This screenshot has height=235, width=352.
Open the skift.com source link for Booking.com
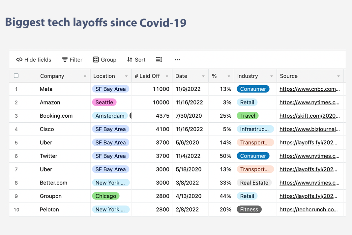309,116
